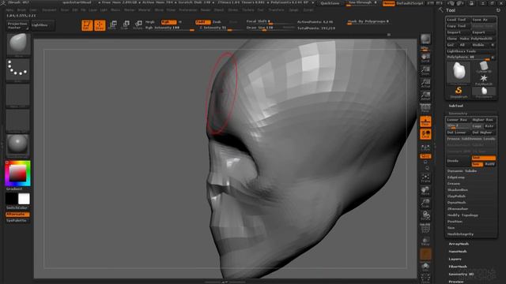The height and width of the screenshot is (284, 506).
Task: Adjust the See-through slider
Action: tap(361, 3)
